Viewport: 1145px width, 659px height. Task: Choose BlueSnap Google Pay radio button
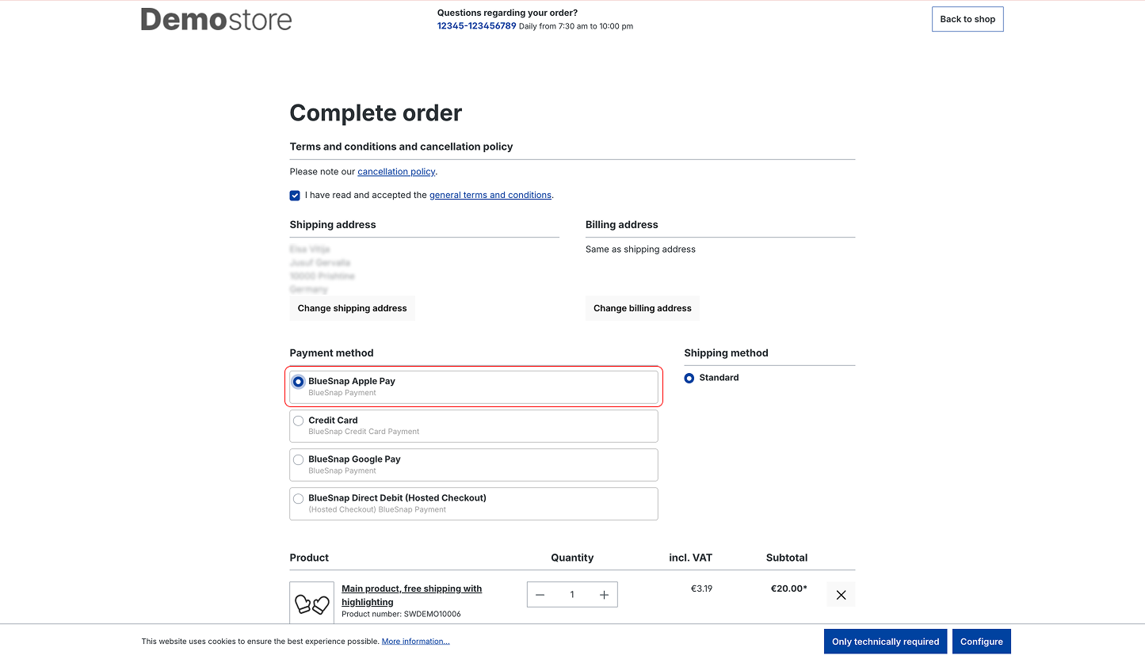(x=299, y=459)
